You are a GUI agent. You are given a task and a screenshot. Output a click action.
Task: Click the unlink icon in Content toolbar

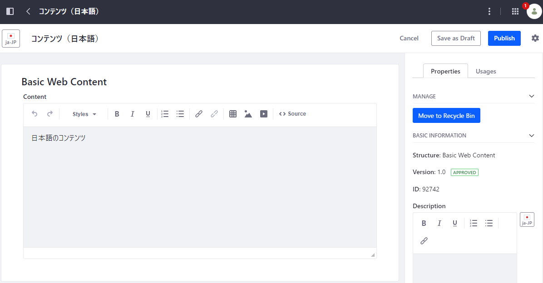tap(214, 114)
